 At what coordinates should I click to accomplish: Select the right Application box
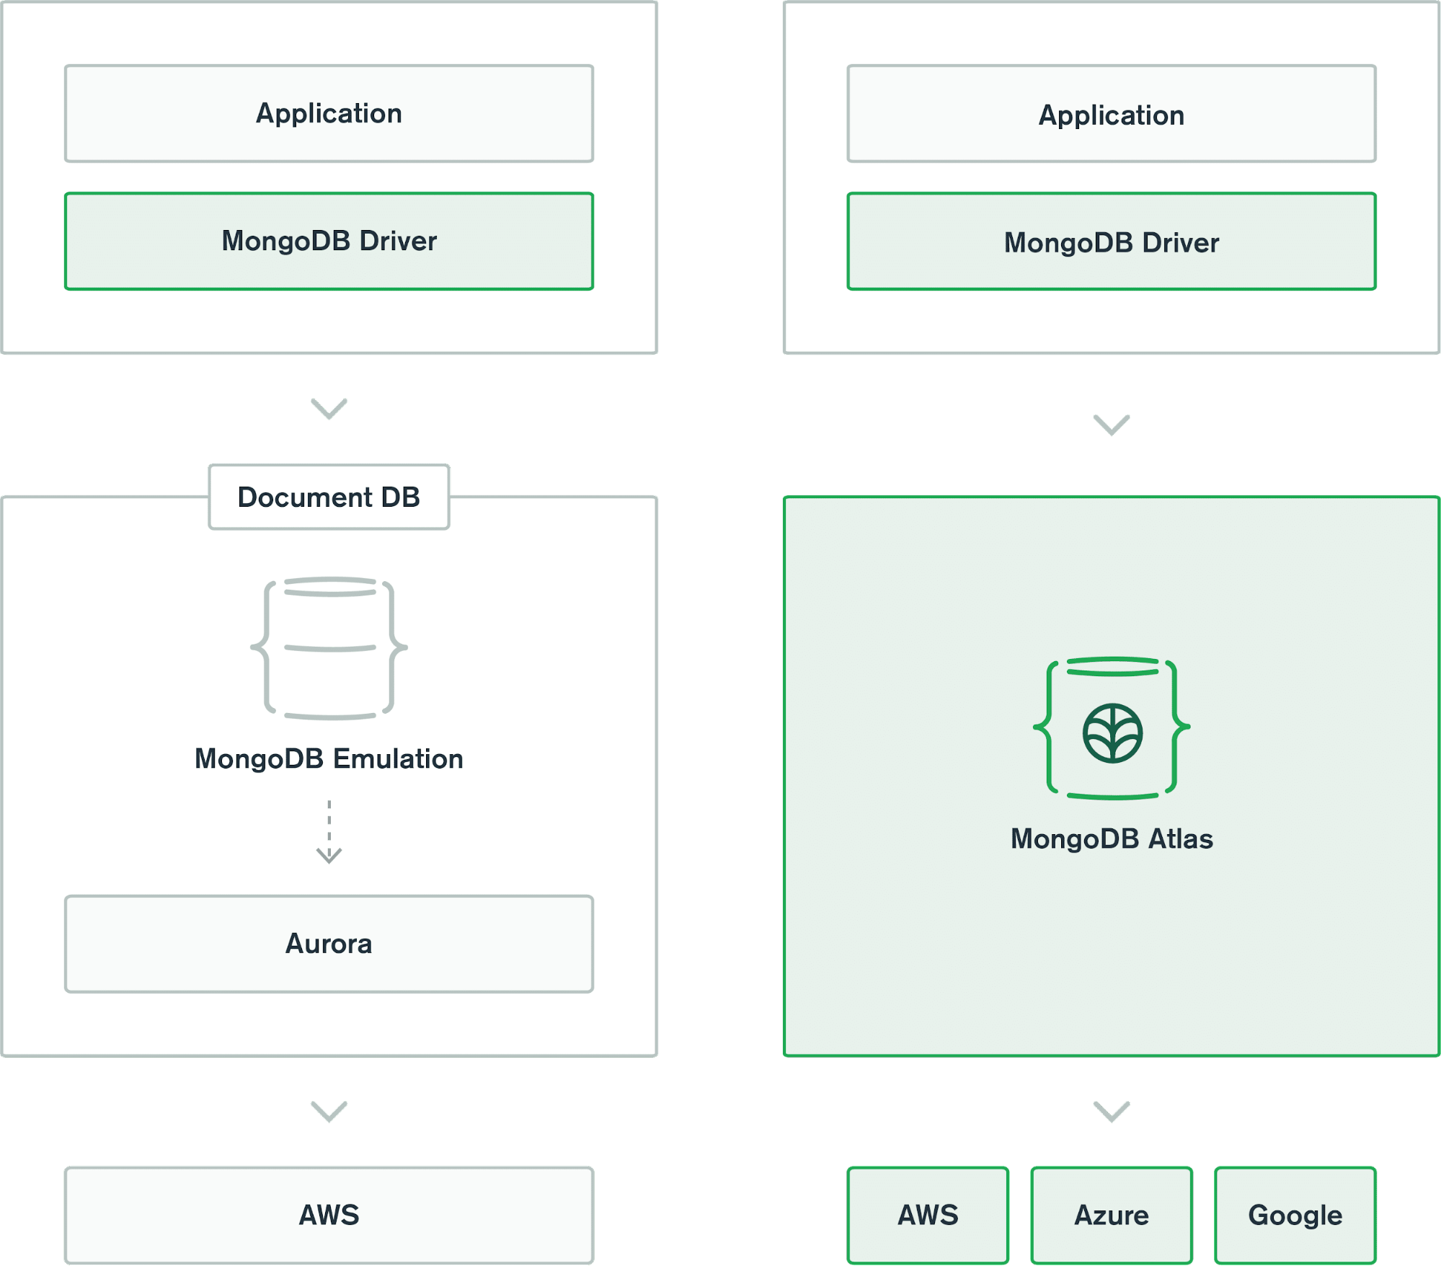tap(1112, 114)
